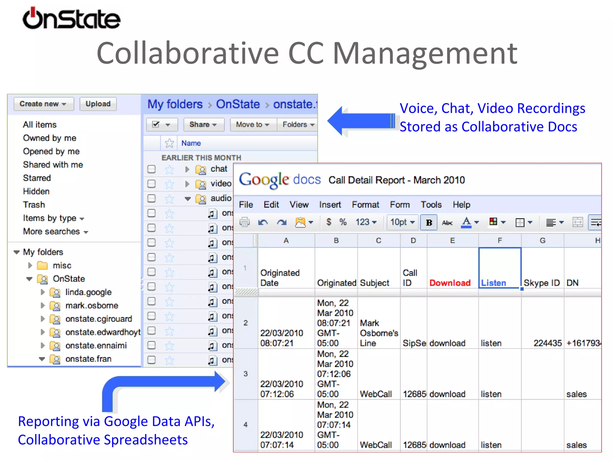Click the OnState breadcrumb link
Viewport: 614px width, 461px height.
[238, 104]
